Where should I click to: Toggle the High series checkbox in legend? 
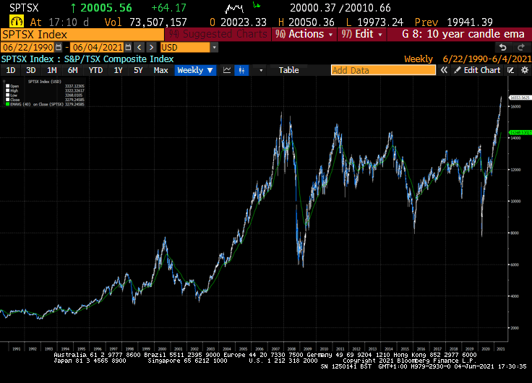coord(7,90)
